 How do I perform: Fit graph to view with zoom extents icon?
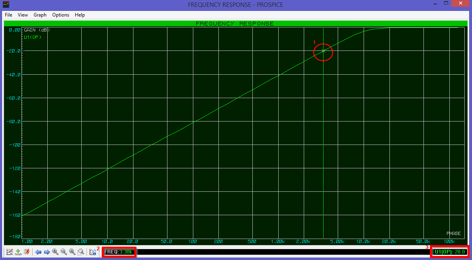[71, 252]
